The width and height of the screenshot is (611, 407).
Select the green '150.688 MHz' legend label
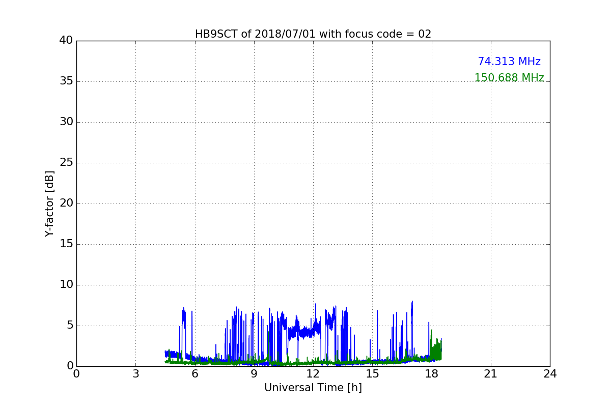tap(509, 78)
